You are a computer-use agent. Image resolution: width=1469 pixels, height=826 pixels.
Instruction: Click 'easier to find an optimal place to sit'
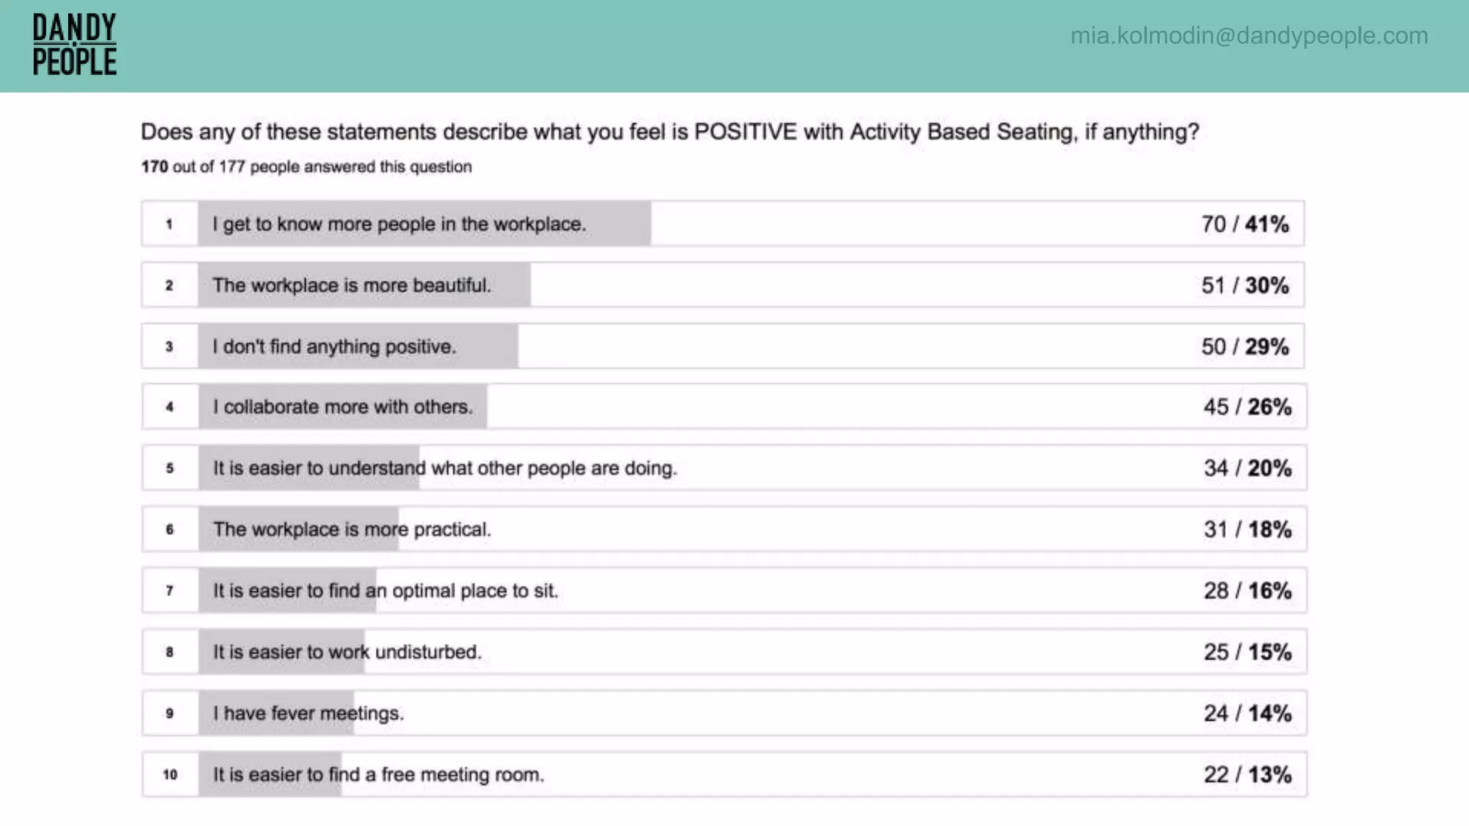coord(385,591)
